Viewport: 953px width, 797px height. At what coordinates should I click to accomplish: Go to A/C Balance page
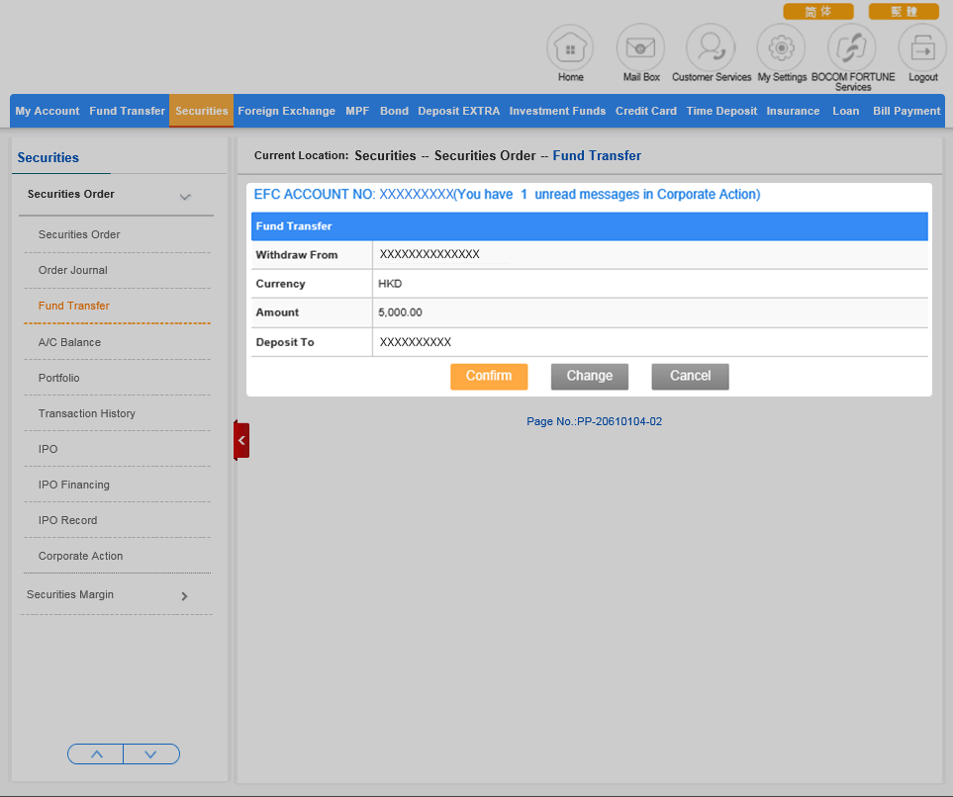coord(69,342)
